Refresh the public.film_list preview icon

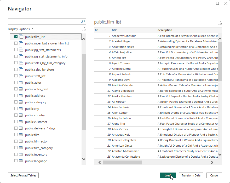click(x=220, y=23)
